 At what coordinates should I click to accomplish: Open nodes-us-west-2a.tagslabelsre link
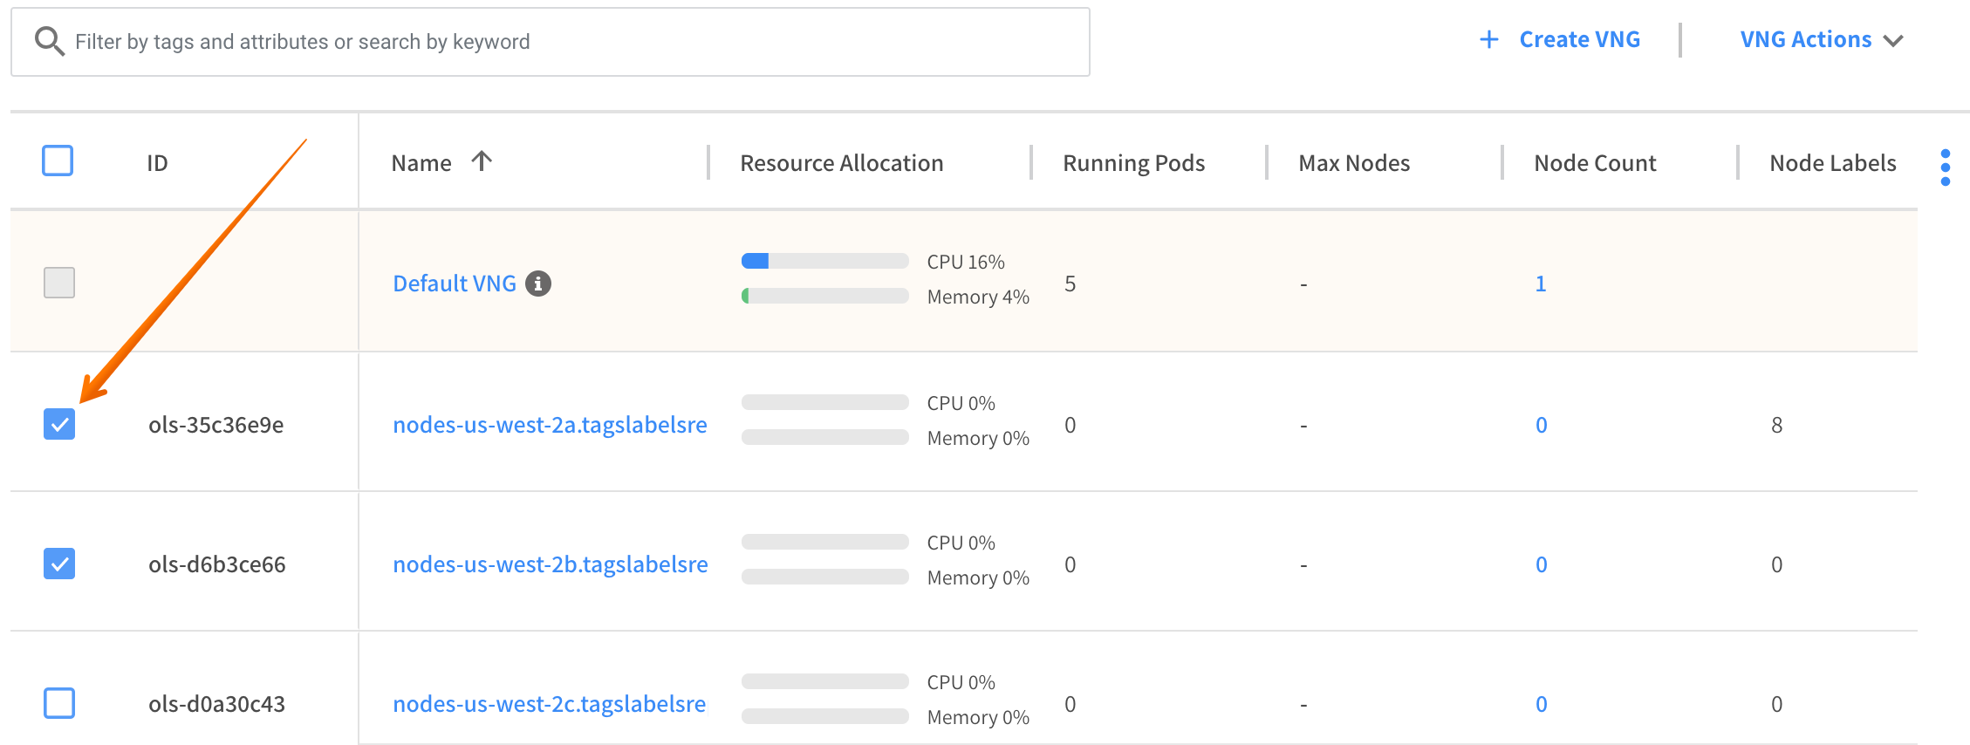click(x=550, y=425)
